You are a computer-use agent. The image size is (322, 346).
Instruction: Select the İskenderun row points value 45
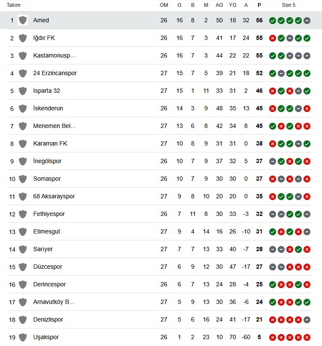coord(259,108)
